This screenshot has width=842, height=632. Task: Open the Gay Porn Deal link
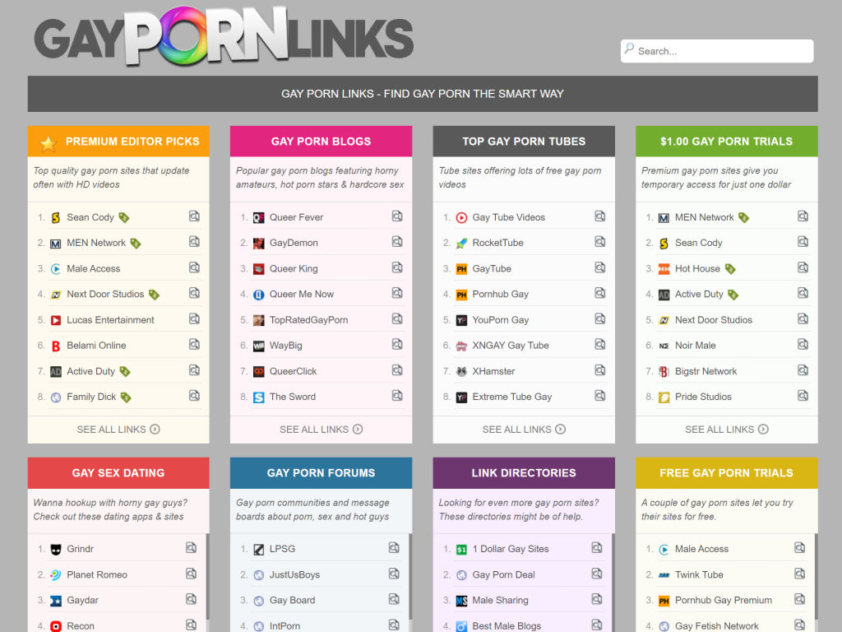click(x=504, y=574)
